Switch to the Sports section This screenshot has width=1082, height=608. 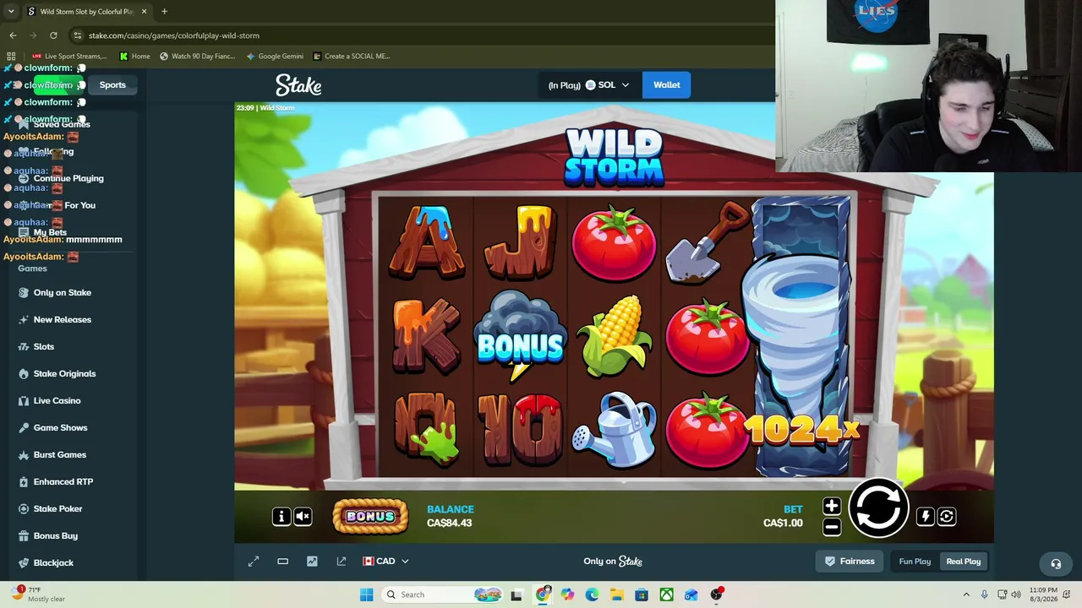(x=112, y=84)
